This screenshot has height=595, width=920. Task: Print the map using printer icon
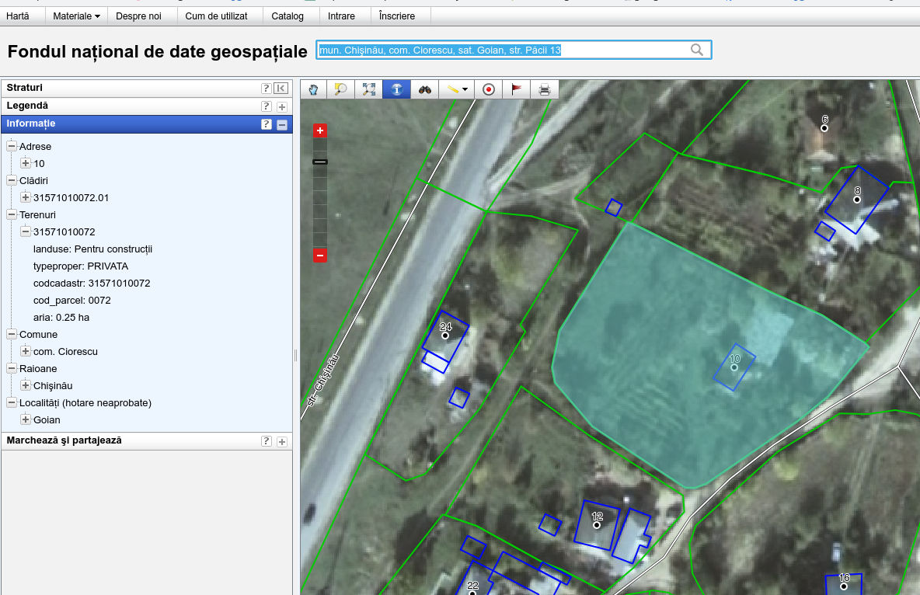click(545, 89)
